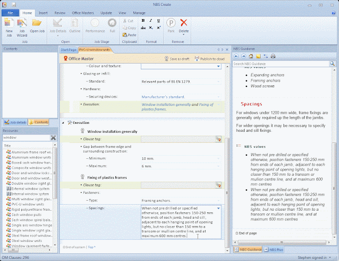The width and height of the screenshot is (339, 261).
Task: Select PVC-U window units in Resources list
Action: pos(28,204)
